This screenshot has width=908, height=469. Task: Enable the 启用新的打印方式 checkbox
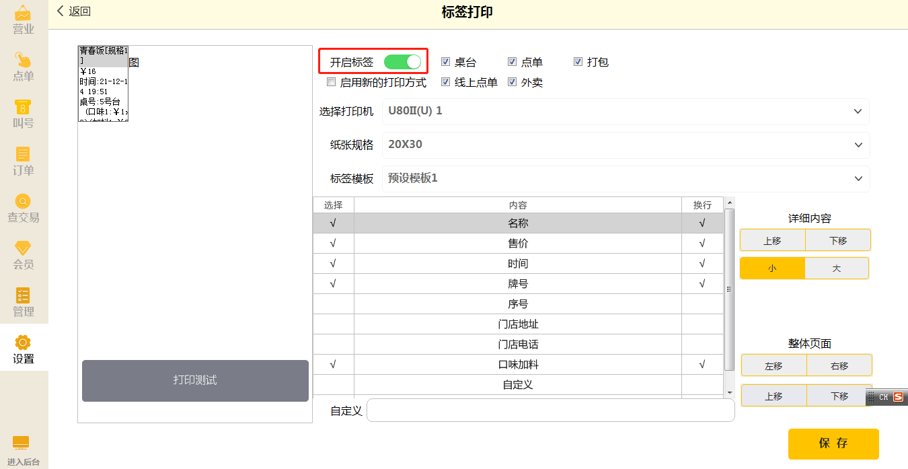click(x=331, y=82)
